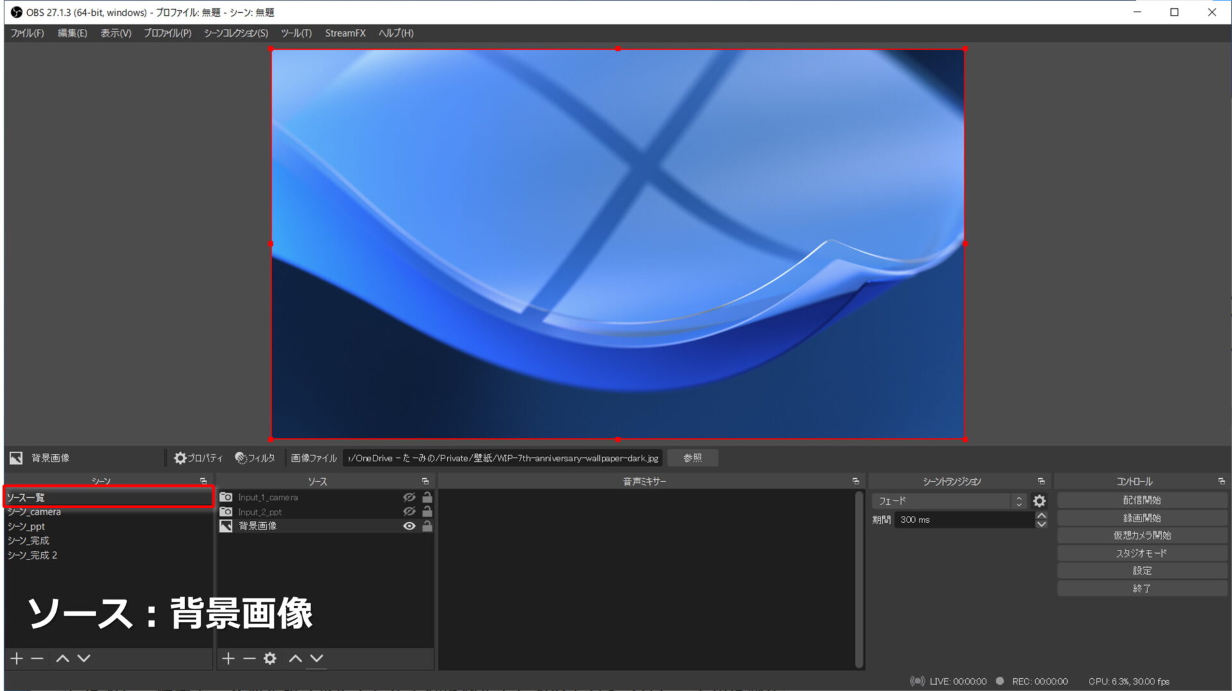Click 背景画像 icon in source toolbar
Screen dimensions: 1232x691
pos(16,458)
